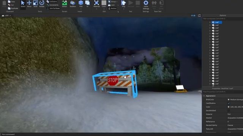This screenshot has width=243, height=136.
Task: Click the RenderFidelity value Precise
Action: pyautogui.click(x=230, y=125)
